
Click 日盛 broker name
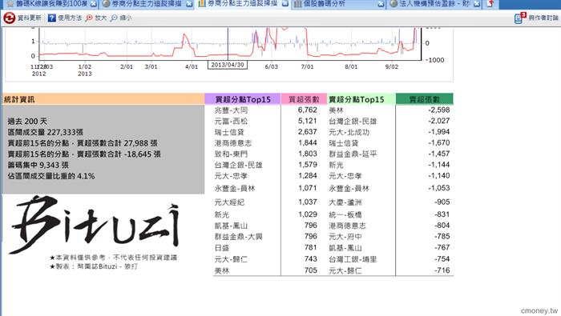(222, 248)
